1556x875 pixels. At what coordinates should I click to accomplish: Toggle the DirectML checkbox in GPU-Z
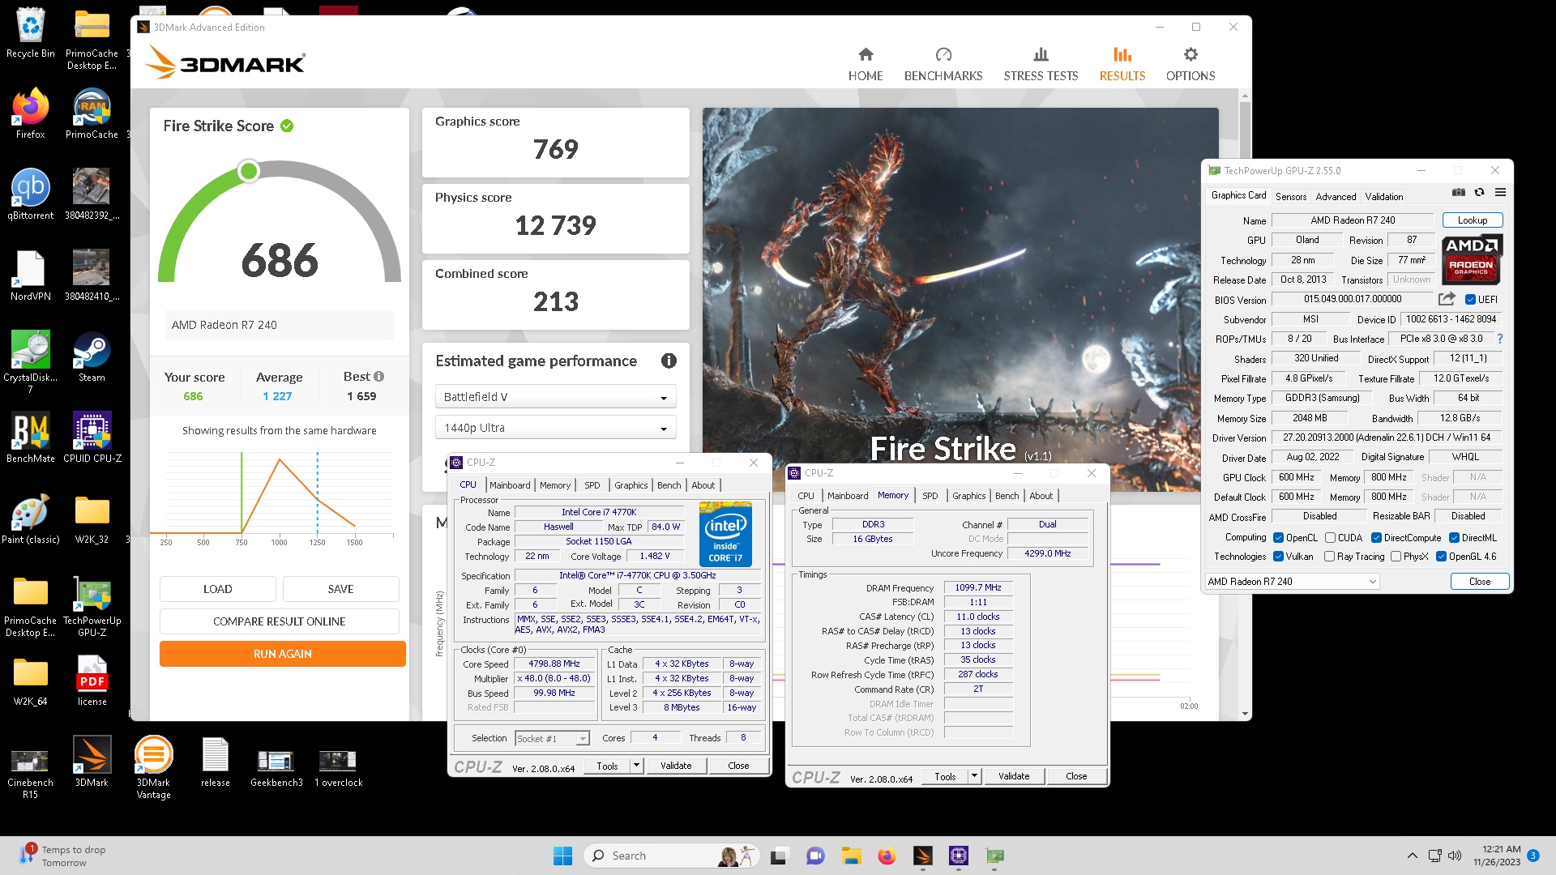1454,538
